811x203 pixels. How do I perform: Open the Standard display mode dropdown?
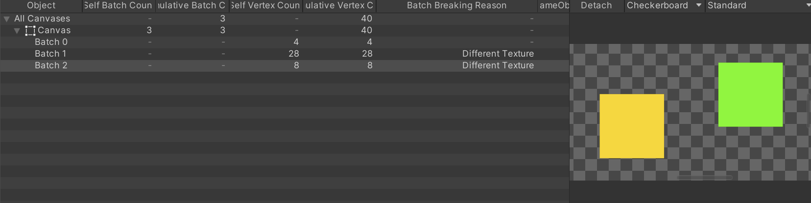pyautogui.click(x=758, y=6)
